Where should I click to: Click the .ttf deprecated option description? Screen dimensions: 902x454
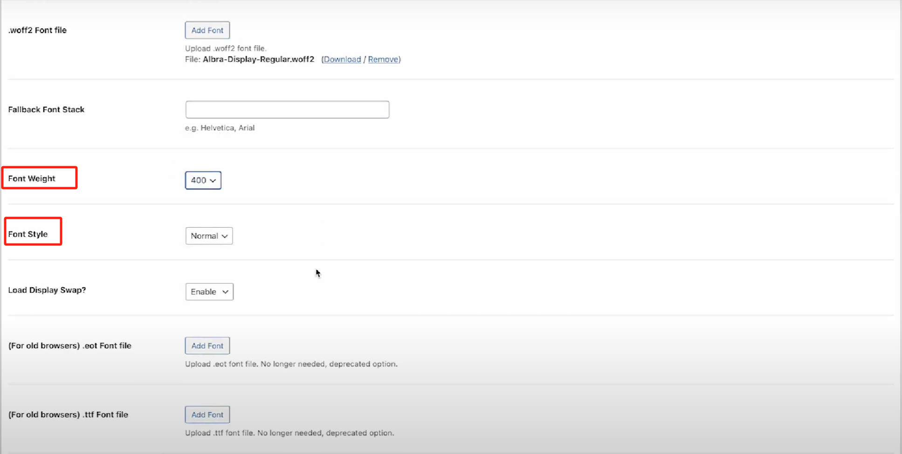pyautogui.click(x=289, y=433)
